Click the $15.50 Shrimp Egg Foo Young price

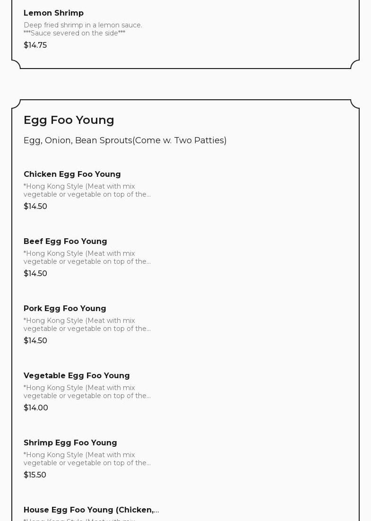pyautogui.click(x=35, y=475)
